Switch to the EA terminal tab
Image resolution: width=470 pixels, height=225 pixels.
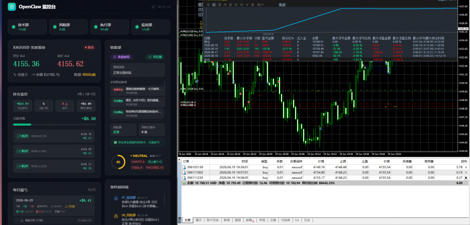[297, 220]
